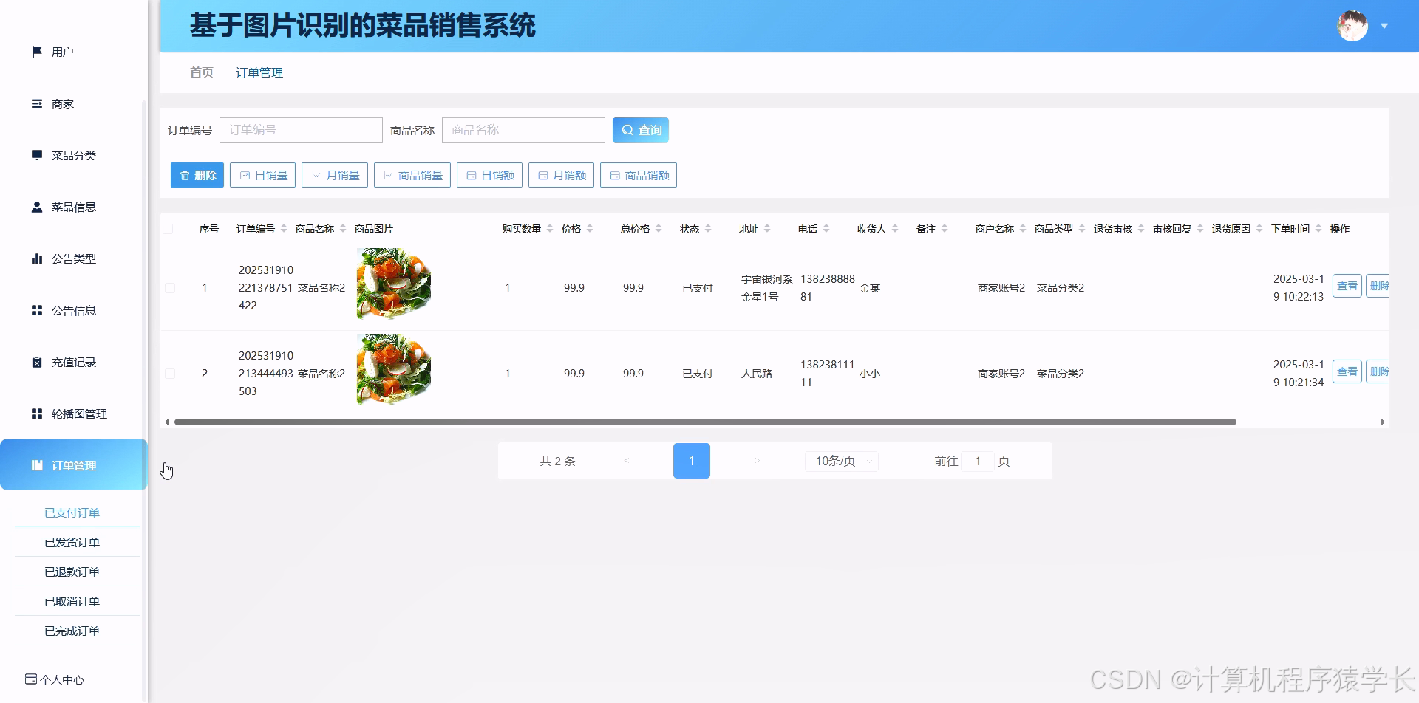This screenshot has height=703, width=1419.
Task: Toggle the select-all checkbox in table header
Action: point(169,229)
